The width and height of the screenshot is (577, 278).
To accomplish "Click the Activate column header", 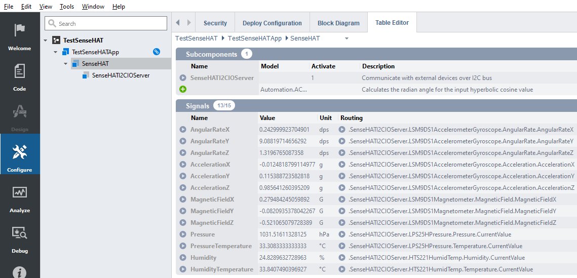I will click(x=324, y=66).
